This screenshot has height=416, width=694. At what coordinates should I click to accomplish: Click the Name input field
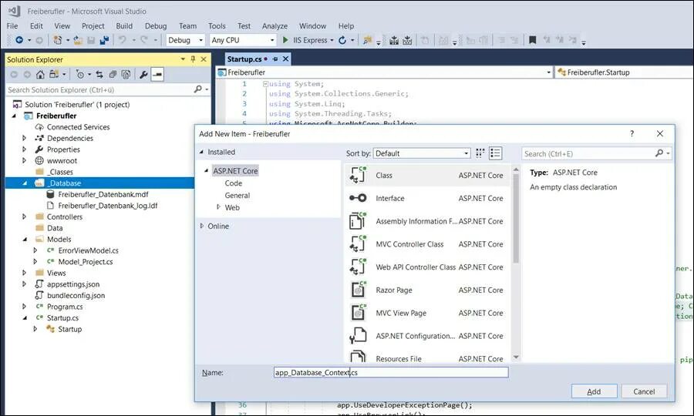pyautogui.click(x=391, y=372)
